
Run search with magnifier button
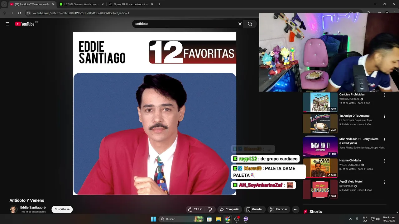pos(250,24)
